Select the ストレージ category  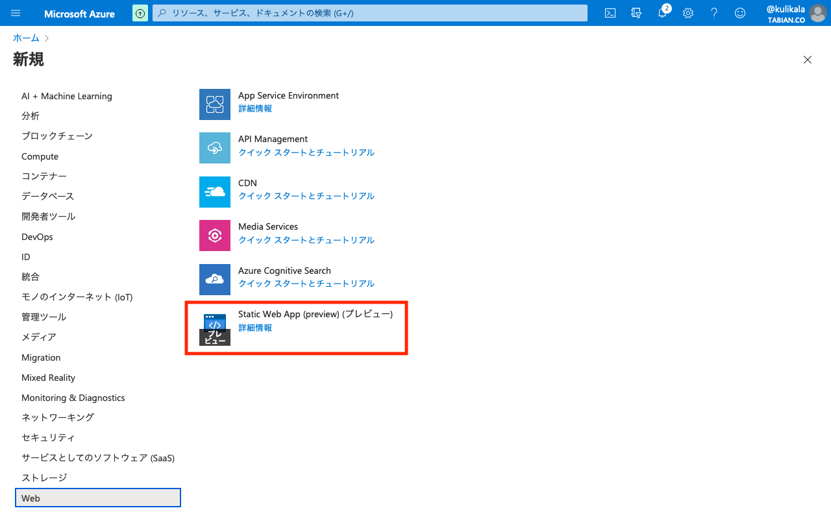tap(44, 478)
